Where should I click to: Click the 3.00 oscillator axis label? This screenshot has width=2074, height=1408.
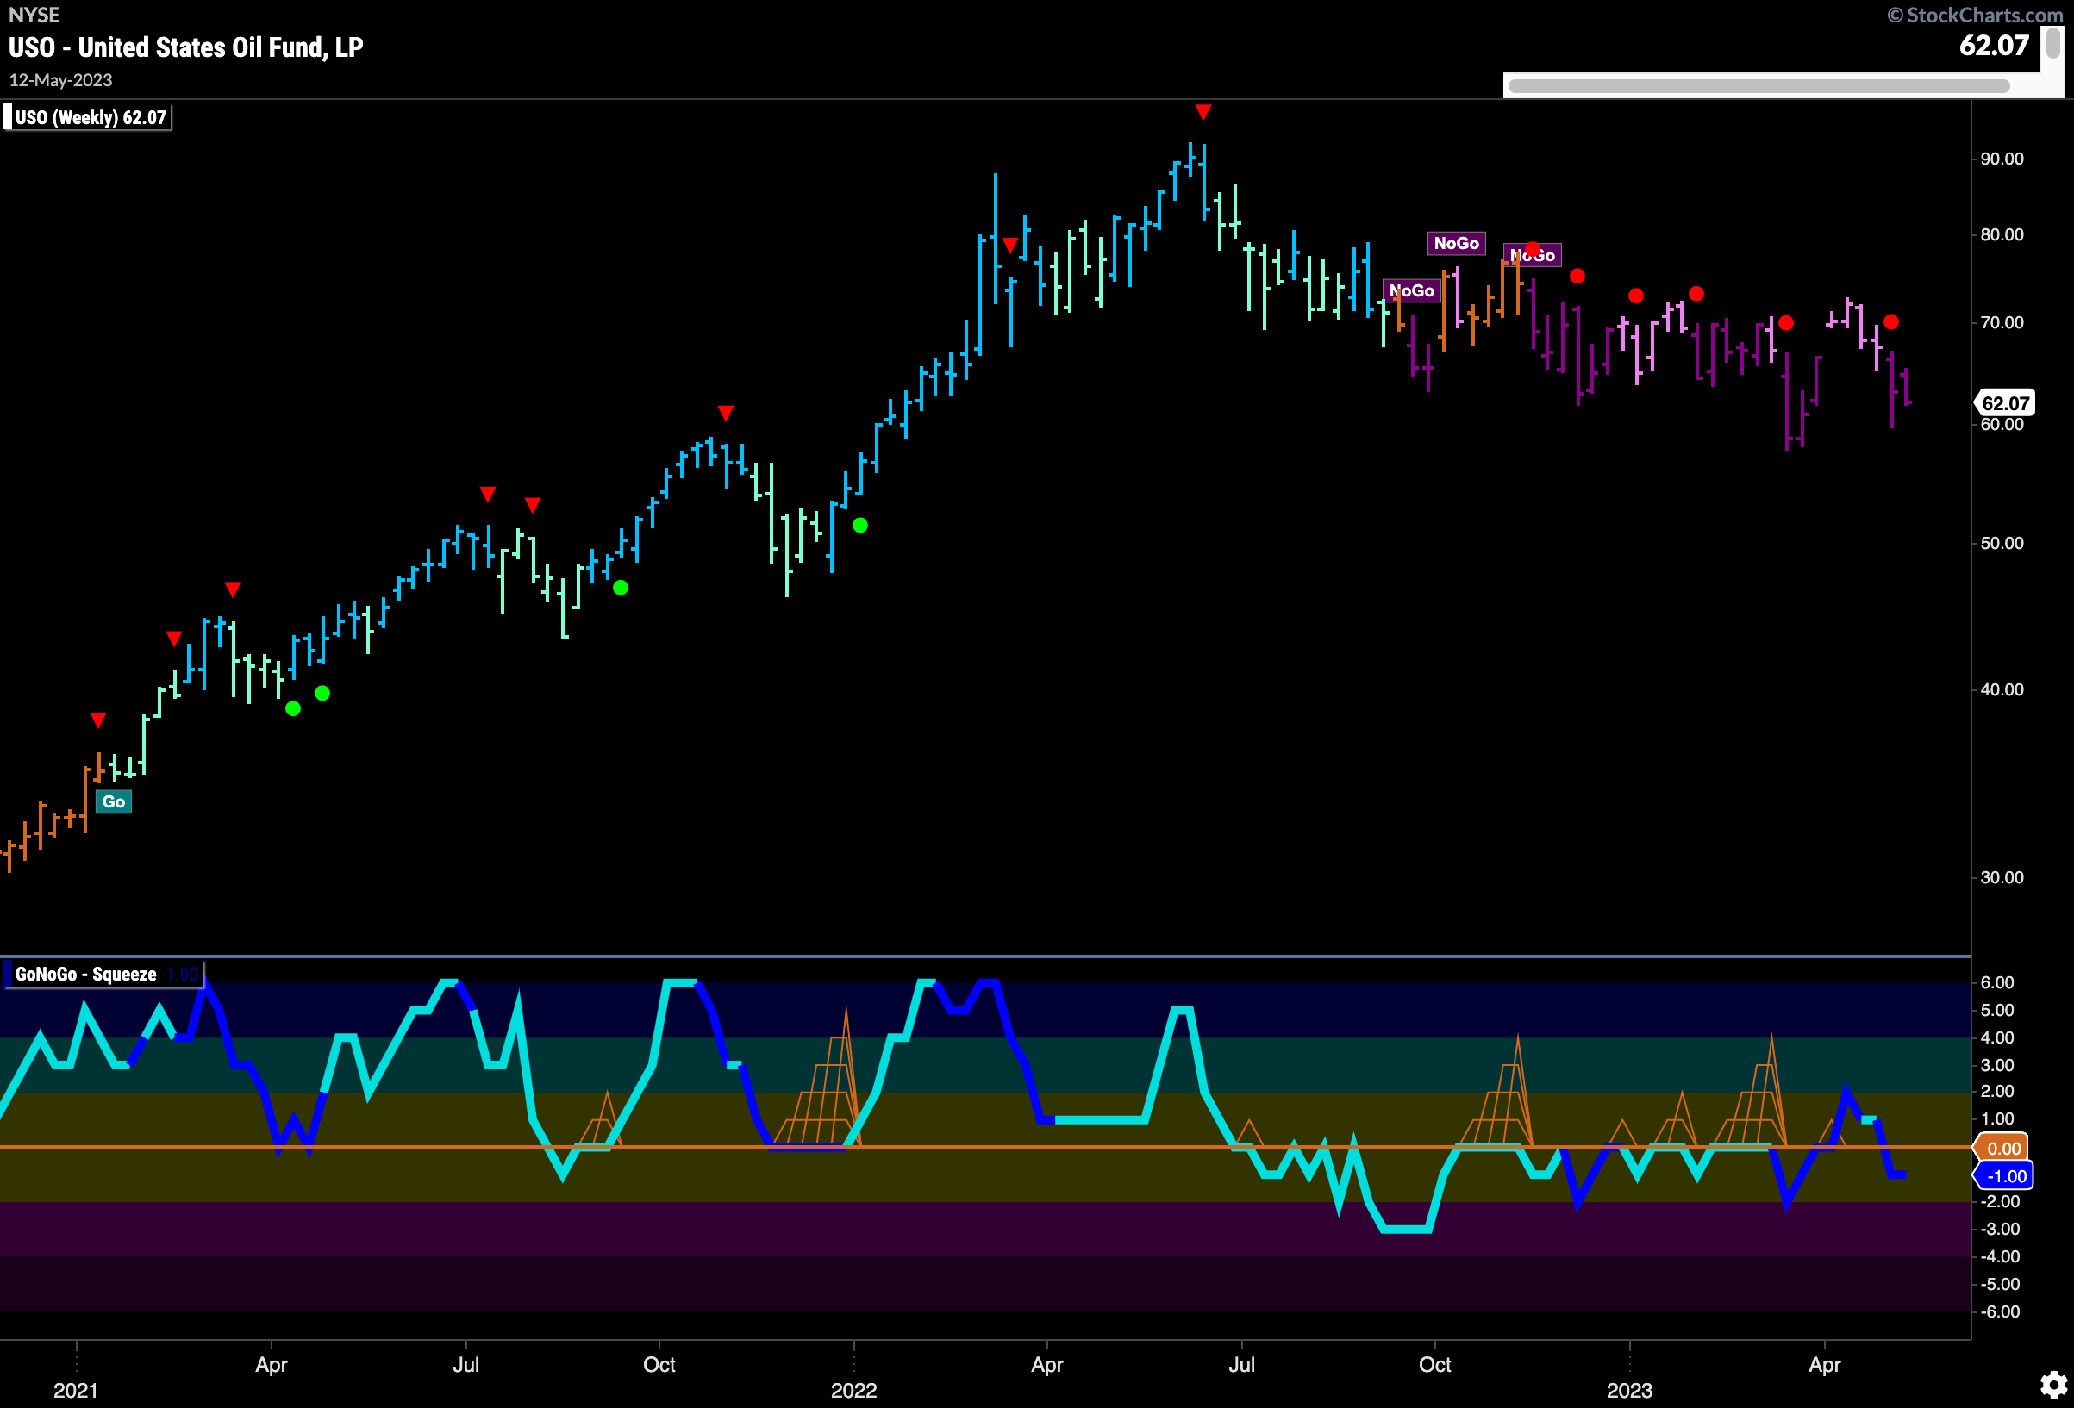coord(1997,1065)
